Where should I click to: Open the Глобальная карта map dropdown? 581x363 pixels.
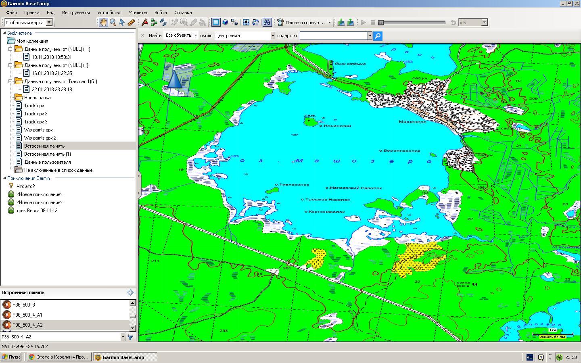(49, 23)
